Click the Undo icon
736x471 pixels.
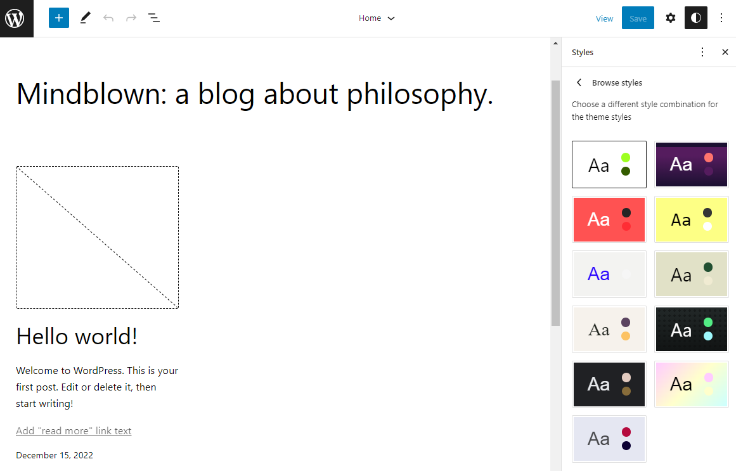coord(108,18)
